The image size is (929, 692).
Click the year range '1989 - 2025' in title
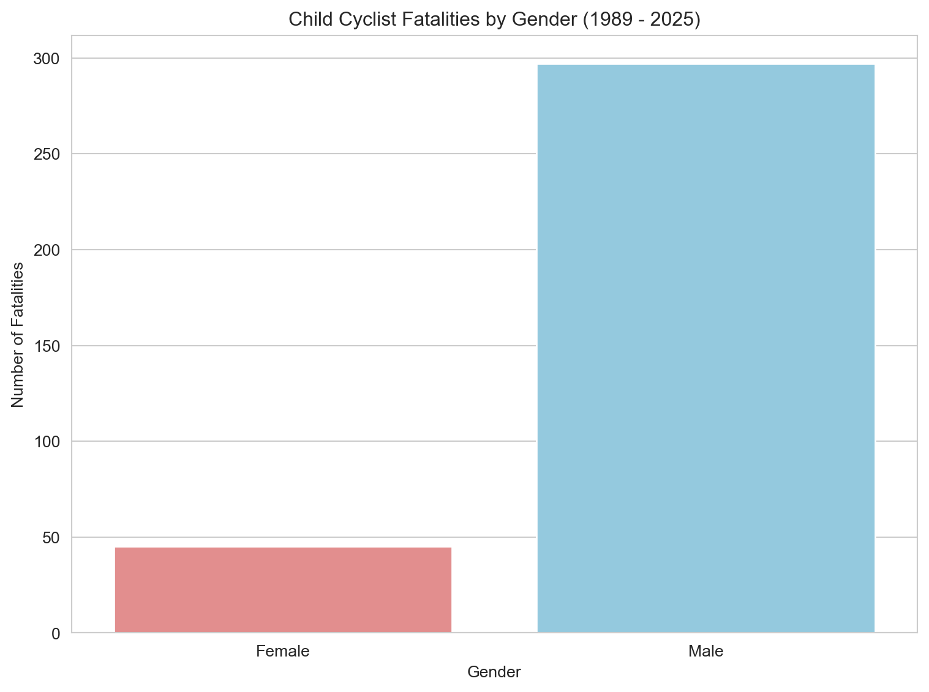click(641, 20)
